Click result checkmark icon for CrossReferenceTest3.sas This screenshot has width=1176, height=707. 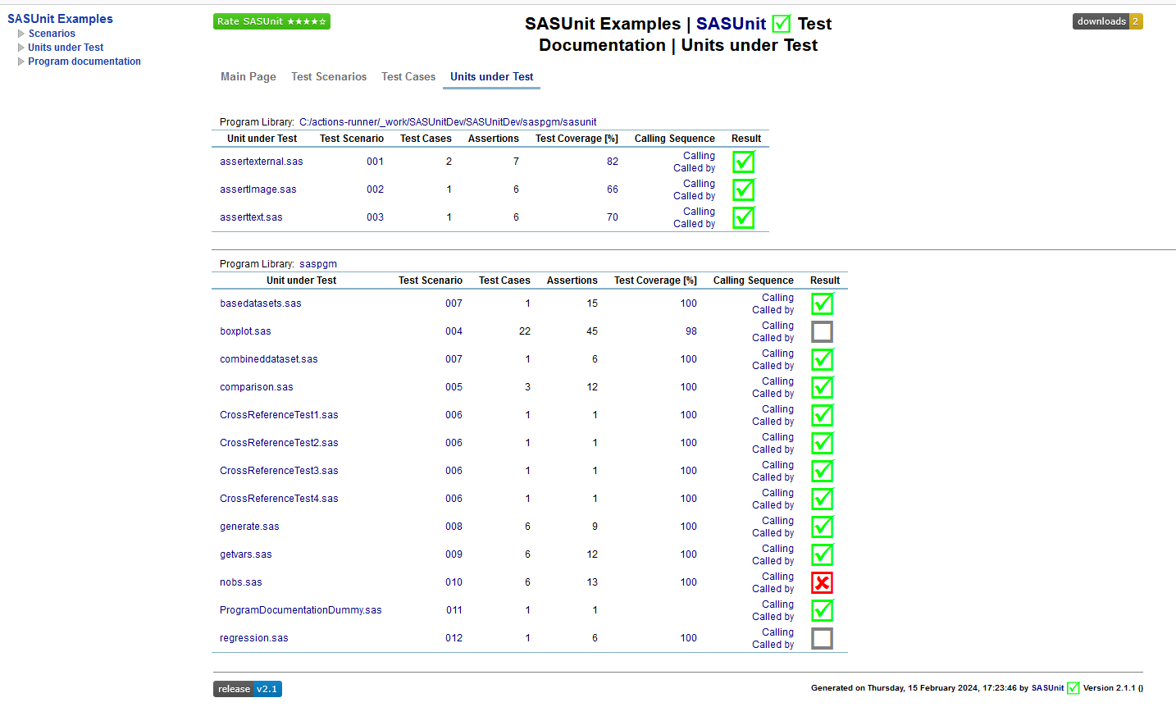point(822,471)
